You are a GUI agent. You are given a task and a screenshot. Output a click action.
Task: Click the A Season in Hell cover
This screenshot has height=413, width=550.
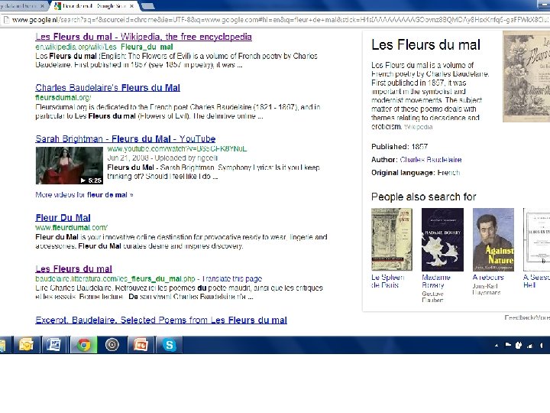tap(537, 239)
